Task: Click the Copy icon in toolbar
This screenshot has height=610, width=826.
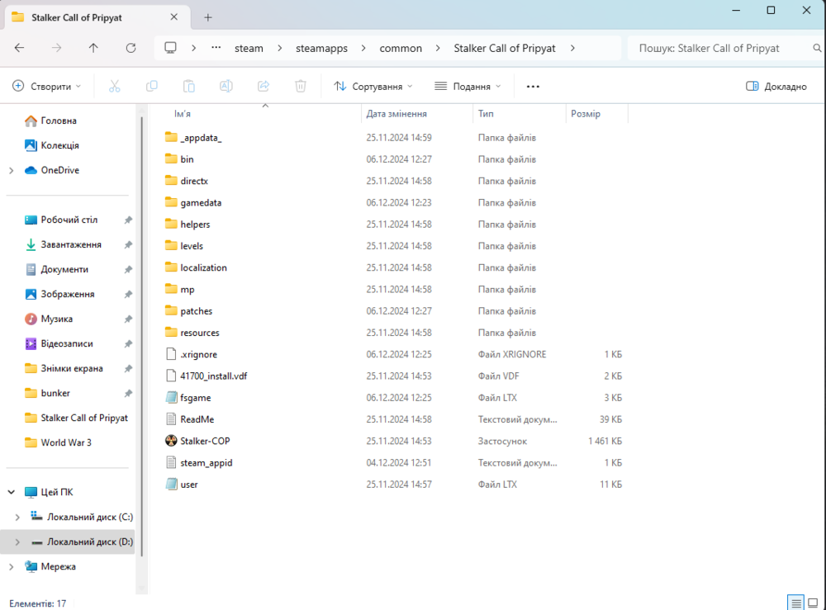Action: 152,86
